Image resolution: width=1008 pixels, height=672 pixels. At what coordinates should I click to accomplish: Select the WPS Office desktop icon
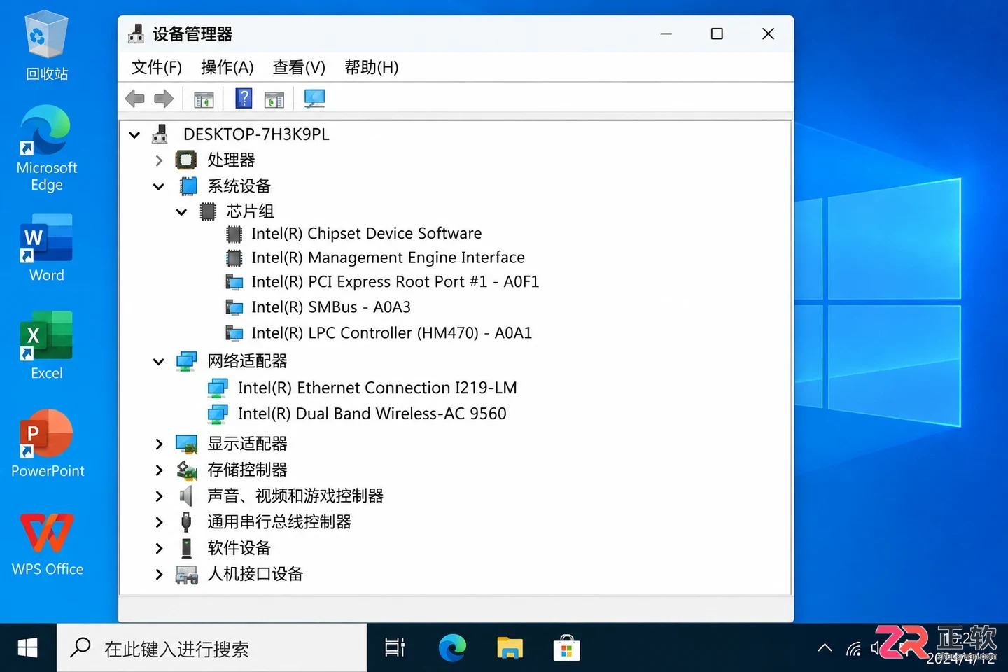point(47,544)
